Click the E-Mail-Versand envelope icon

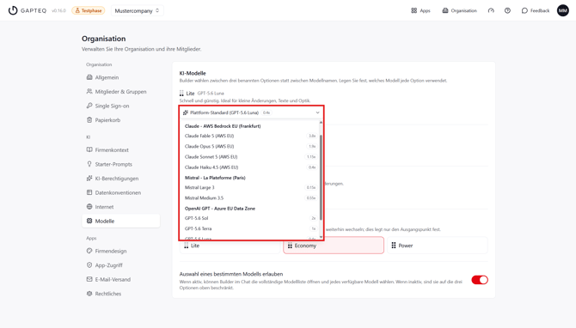[x=89, y=279]
